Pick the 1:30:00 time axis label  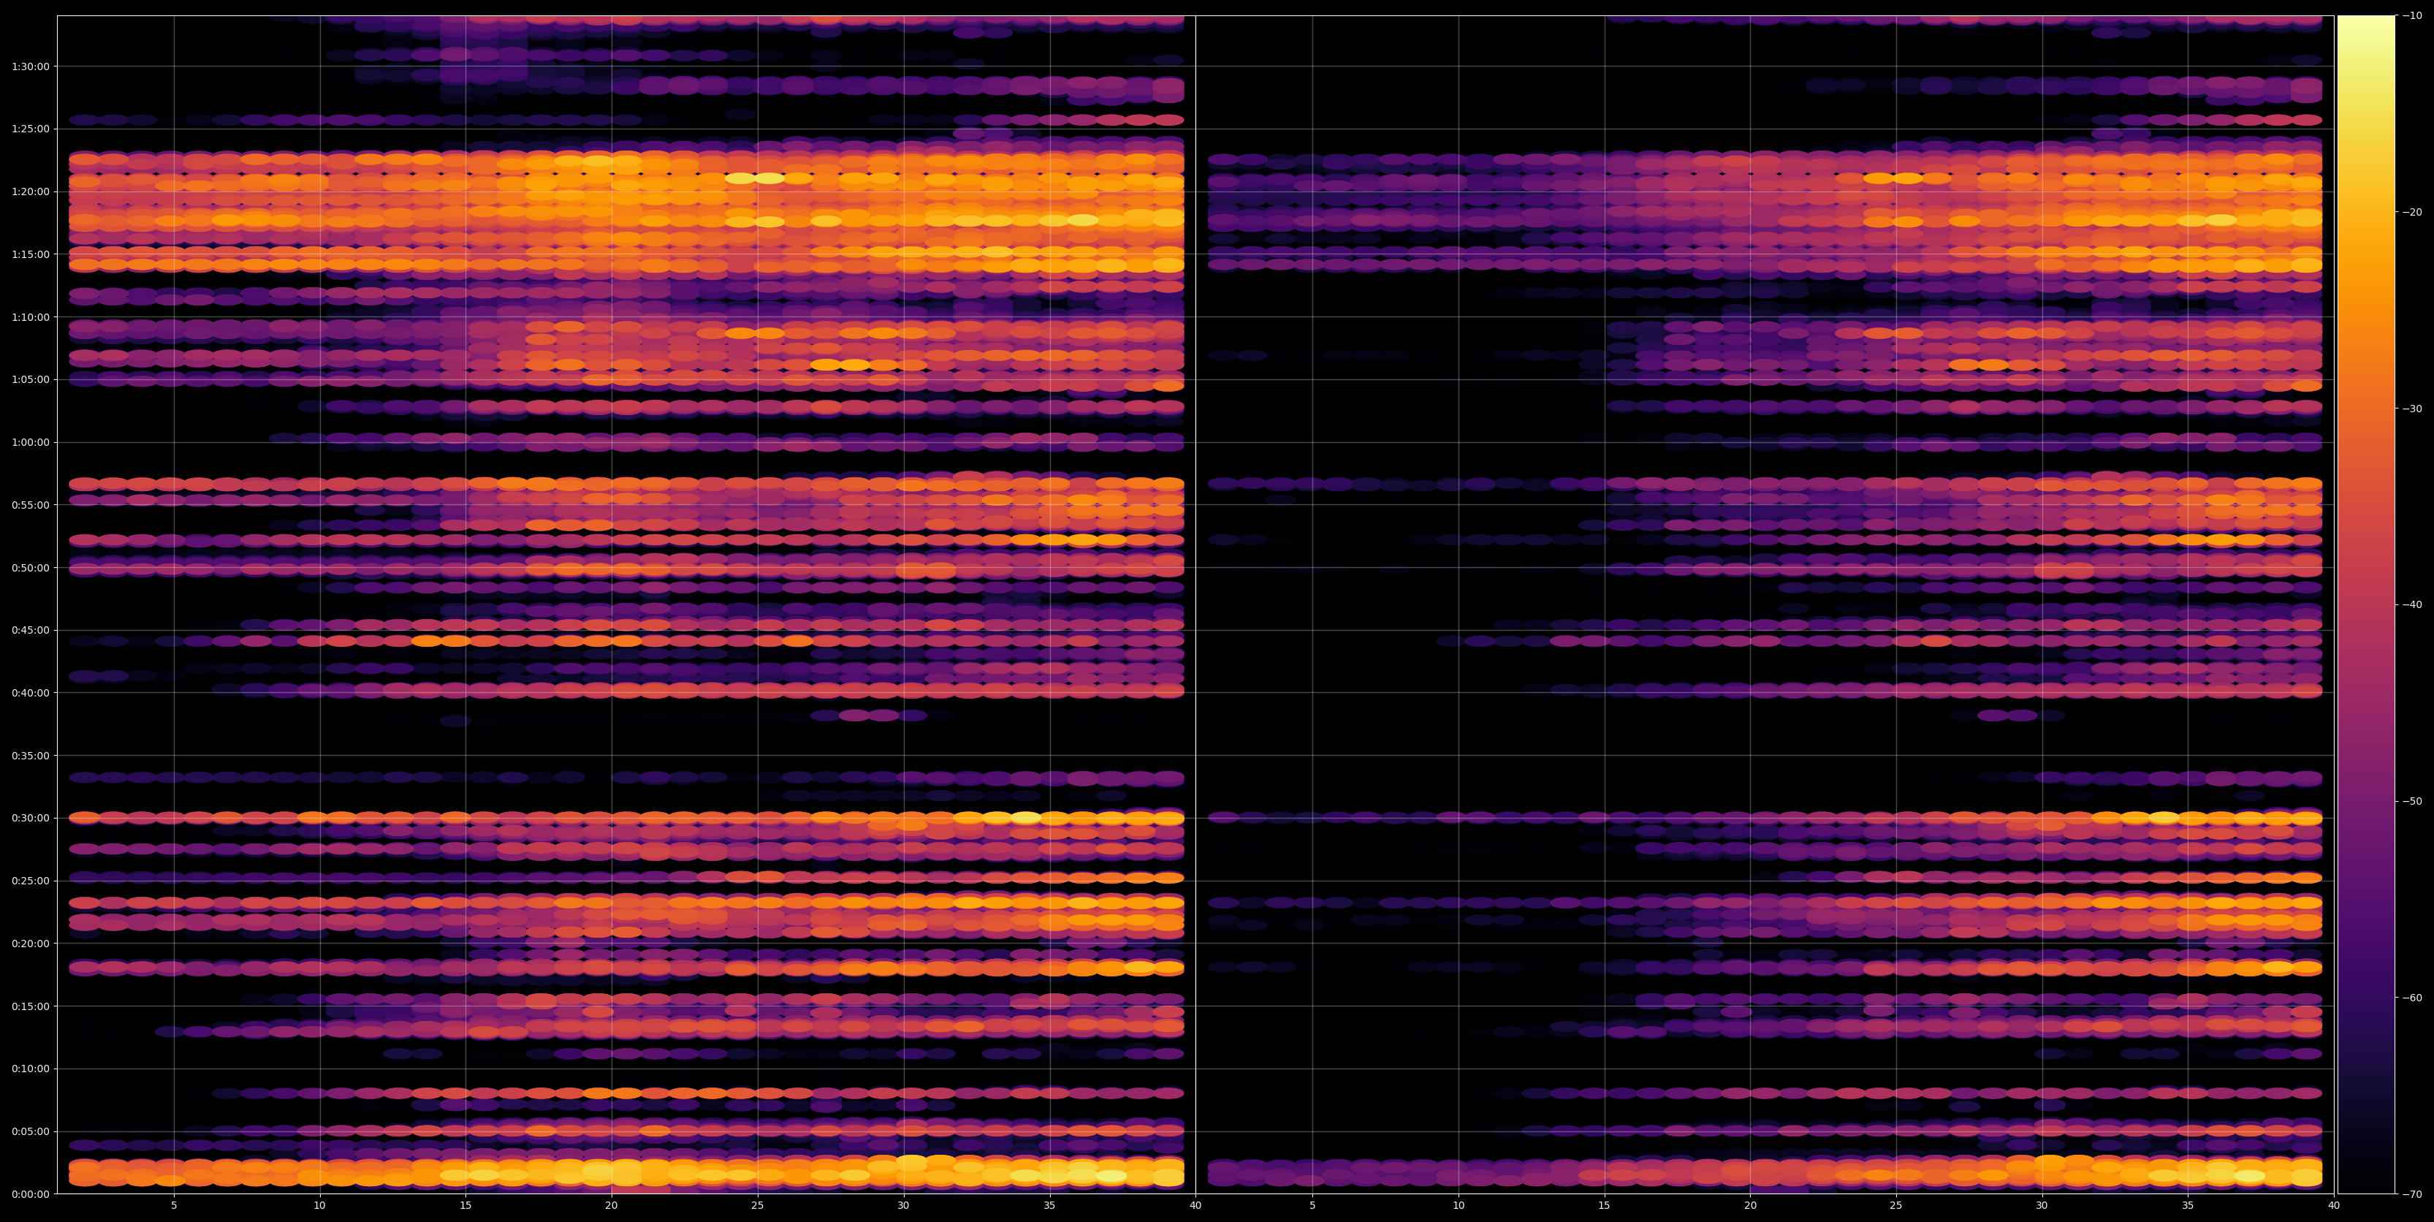click(x=30, y=67)
